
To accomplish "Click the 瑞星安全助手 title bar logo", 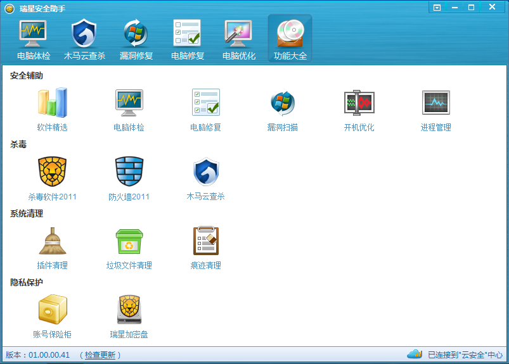I will coord(10,8).
